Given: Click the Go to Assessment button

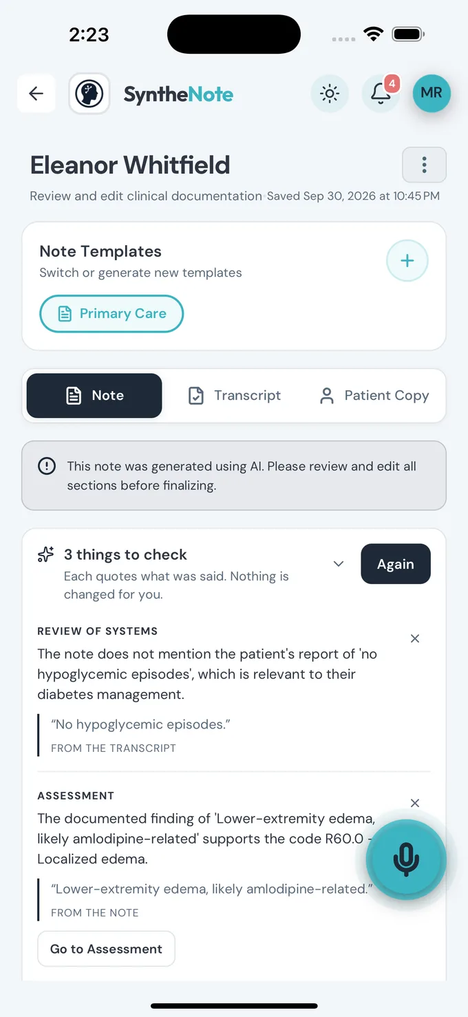Looking at the screenshot, I should 106,949.
